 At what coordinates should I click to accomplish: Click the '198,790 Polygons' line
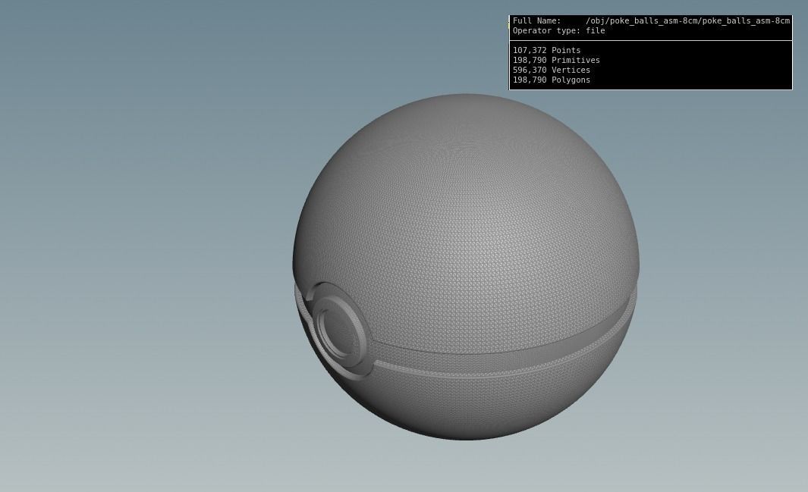pyautogui.click(x=552, y=80)
